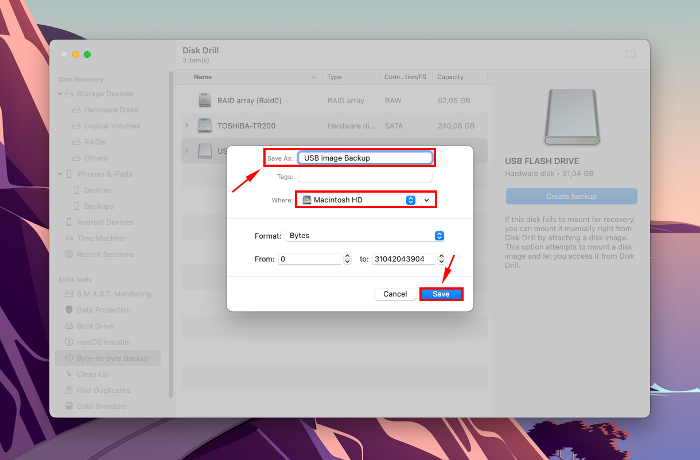Select Boot Drive under Extra tools
This screenshot has width=700, height=460.
(x=95, y=326)
